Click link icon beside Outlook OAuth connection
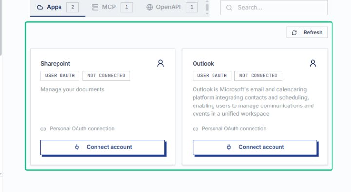 tap(195, 129)
